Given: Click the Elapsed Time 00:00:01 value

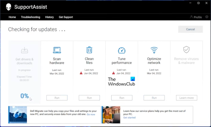Looking at the screenshot, I should coord(24,80).
